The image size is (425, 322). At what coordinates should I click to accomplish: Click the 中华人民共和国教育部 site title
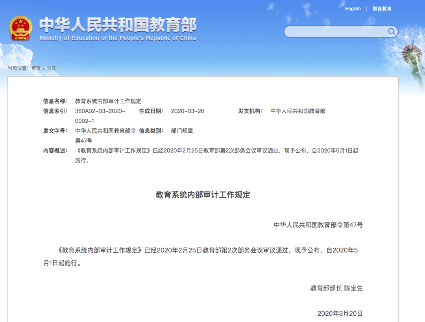118,25
